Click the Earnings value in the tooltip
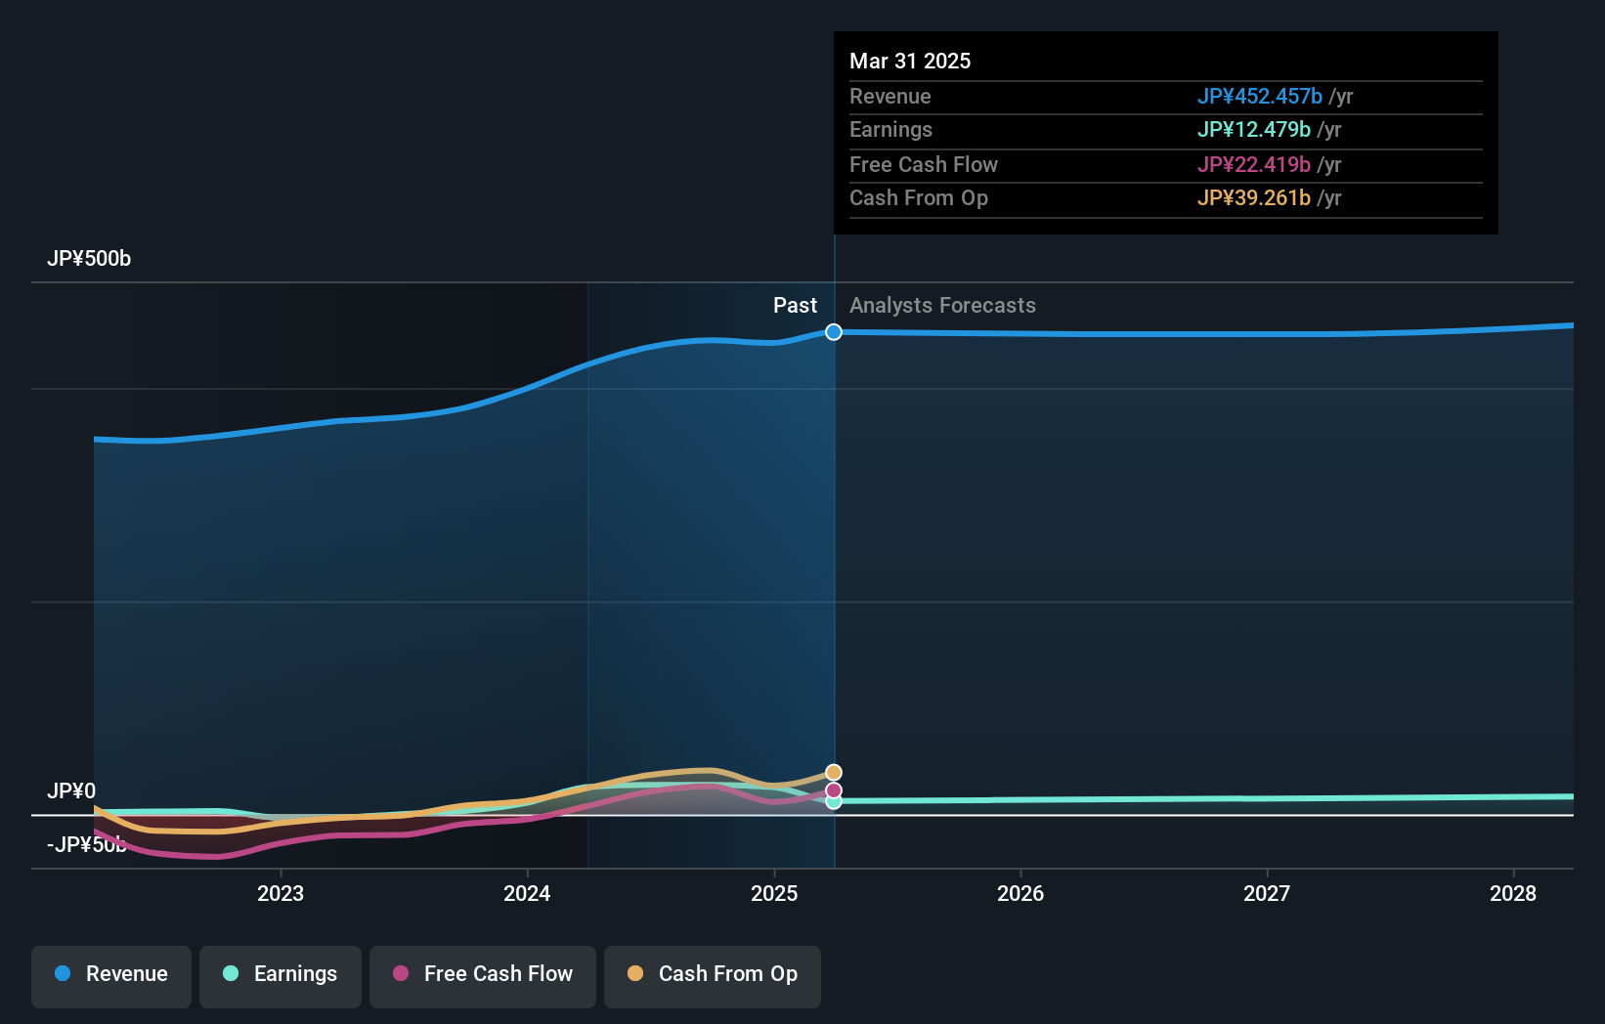This screenshot has width=1605, height=1024. tap(1254, 129)
